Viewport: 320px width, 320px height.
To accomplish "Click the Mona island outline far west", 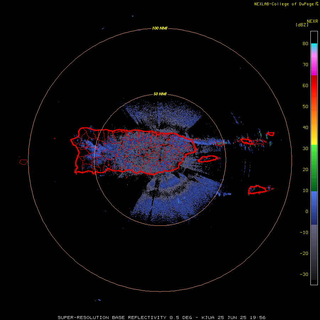I will (23, 162).
